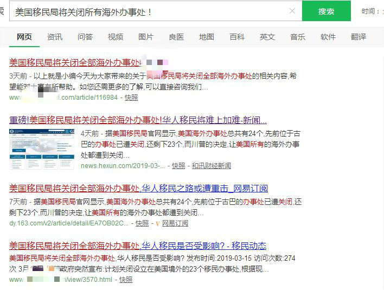
Task: Open the 重磅! hexun news result title
Action: click(x=138, y=120)
